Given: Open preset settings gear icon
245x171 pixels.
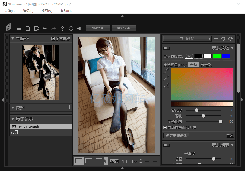Looking at the screenshot, I should [x=223, y=39].
